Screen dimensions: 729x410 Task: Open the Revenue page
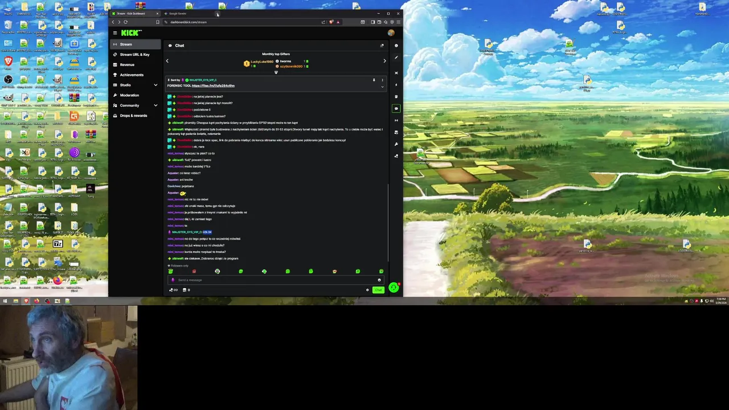136,65
